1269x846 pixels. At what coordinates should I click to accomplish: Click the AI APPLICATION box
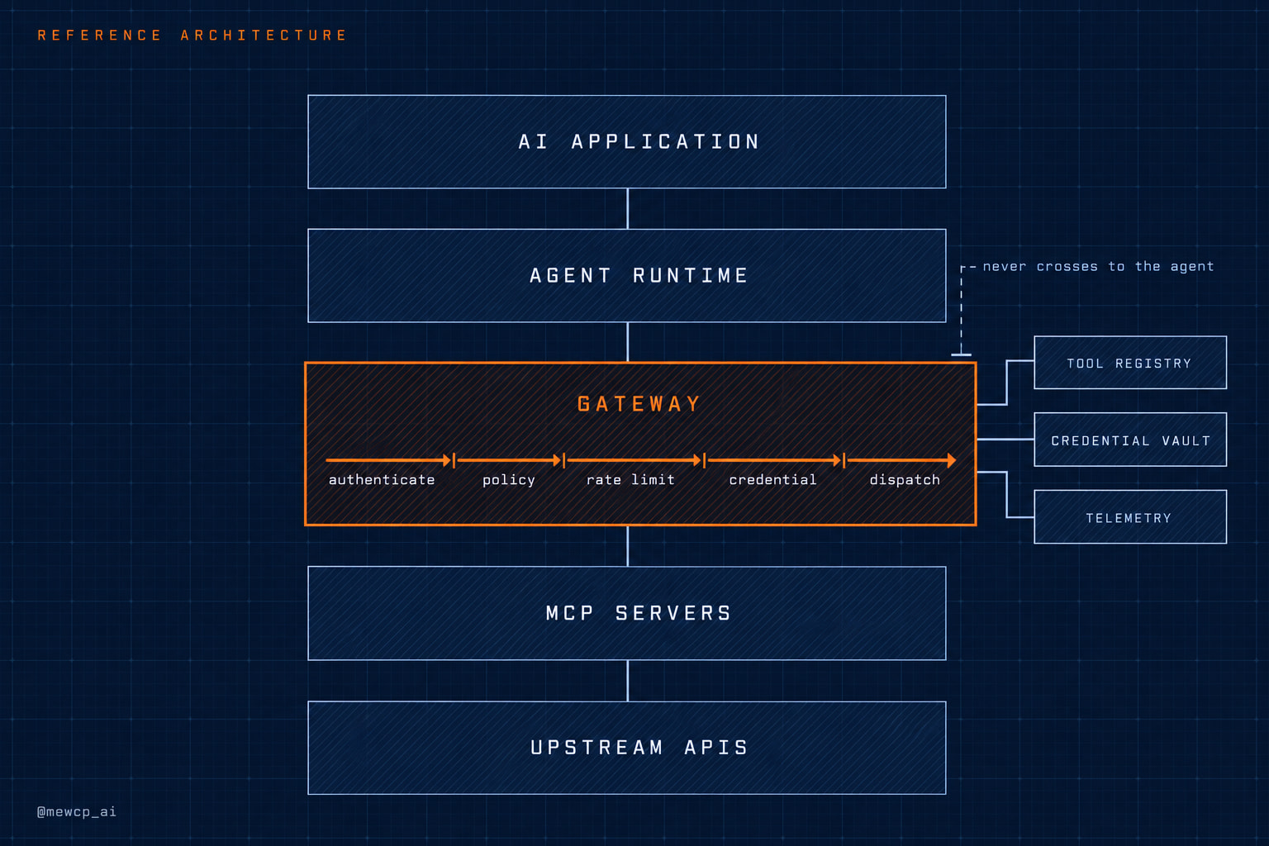(627, 142)
